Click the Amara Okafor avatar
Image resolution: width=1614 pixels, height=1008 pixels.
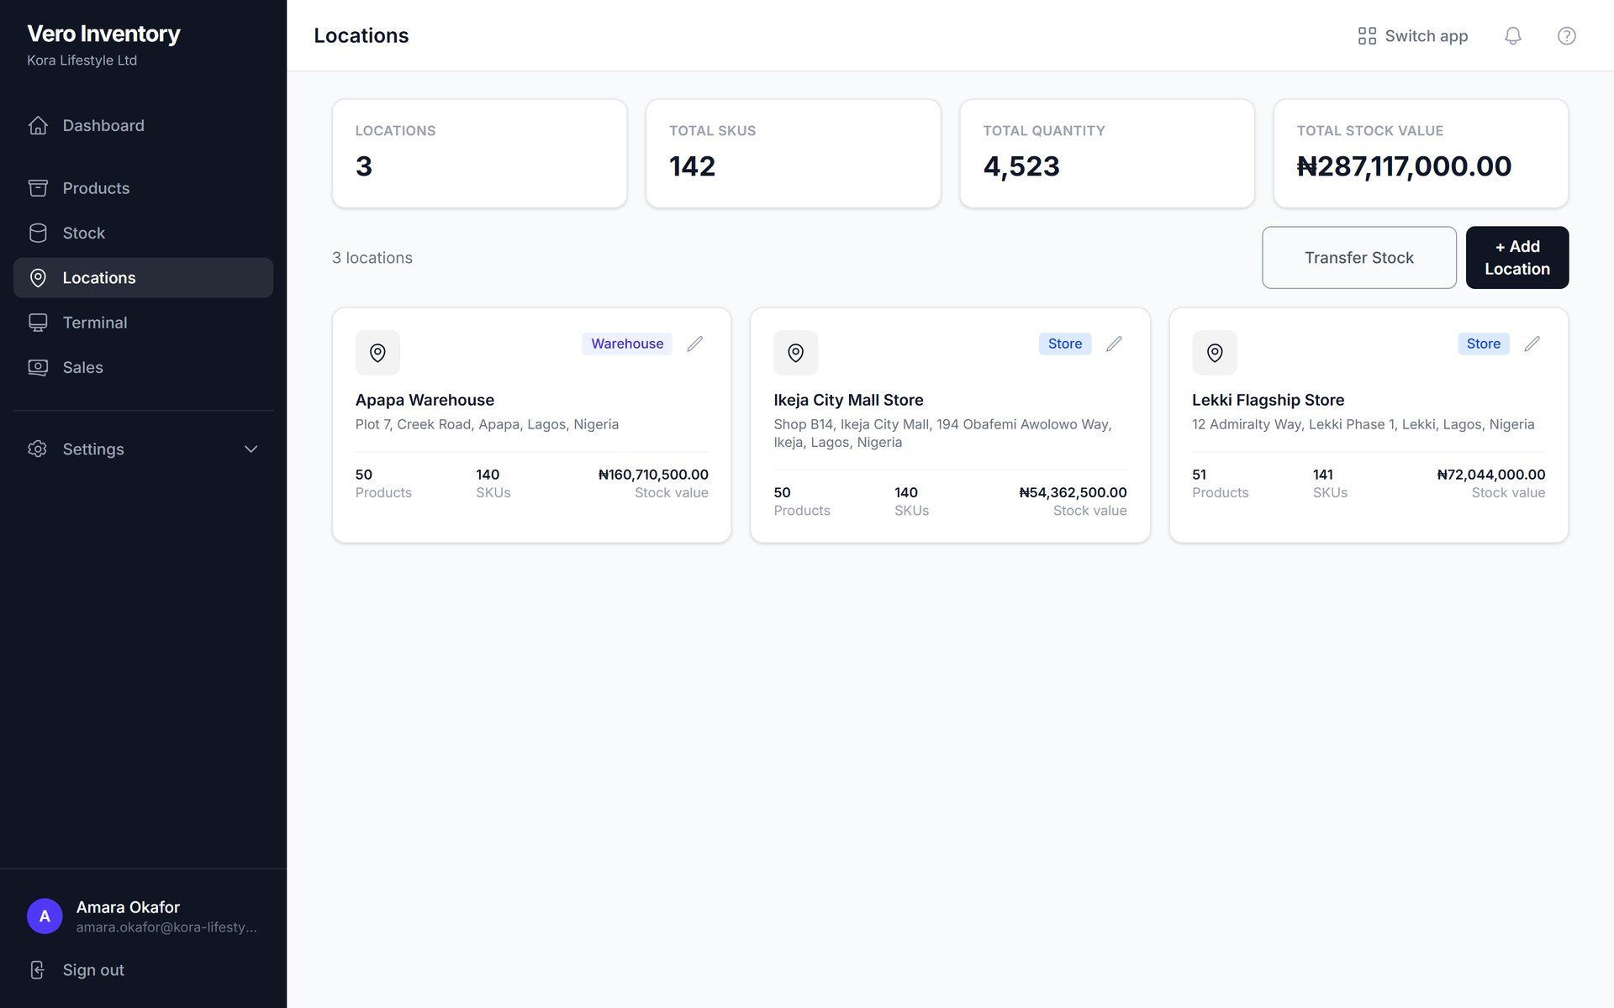click(45, 916)
